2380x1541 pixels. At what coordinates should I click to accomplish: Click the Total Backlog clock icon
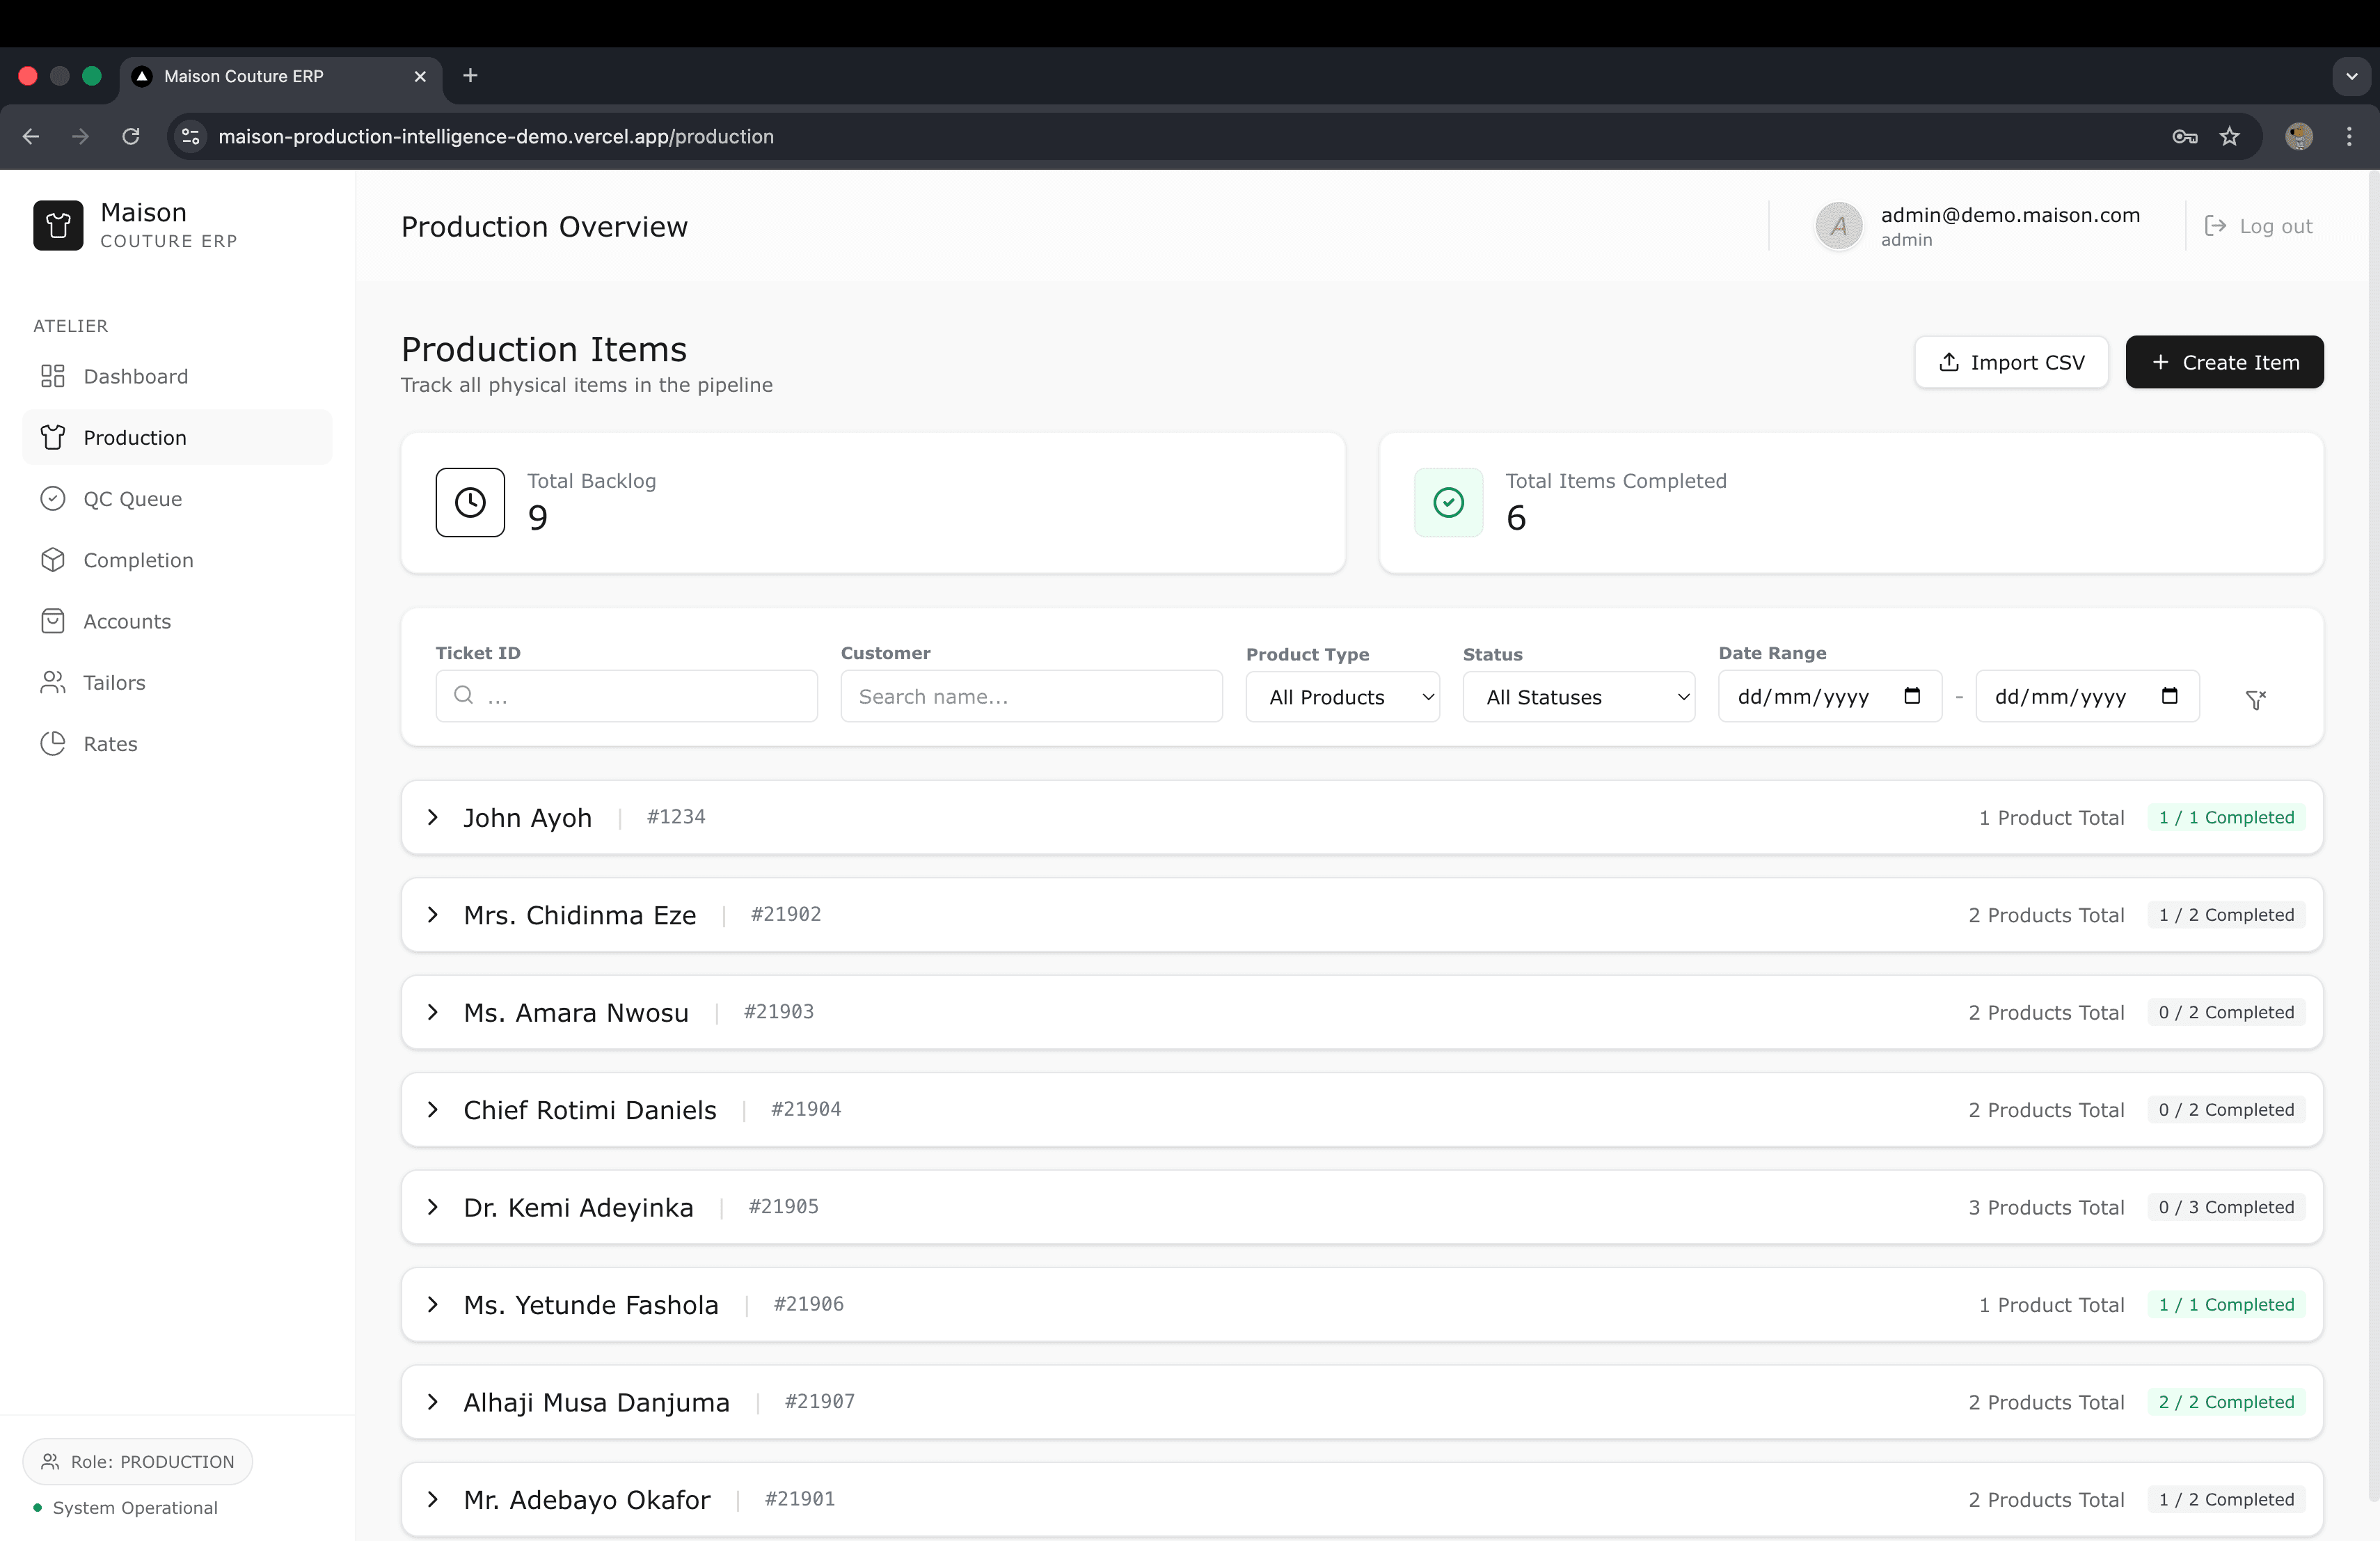470,502
